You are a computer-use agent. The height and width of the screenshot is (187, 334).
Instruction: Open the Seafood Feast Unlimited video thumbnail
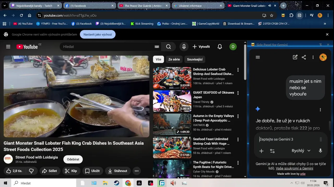(172, 148)
